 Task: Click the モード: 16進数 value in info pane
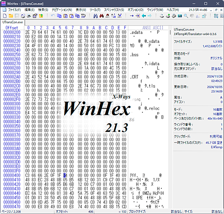click(218, 109)
